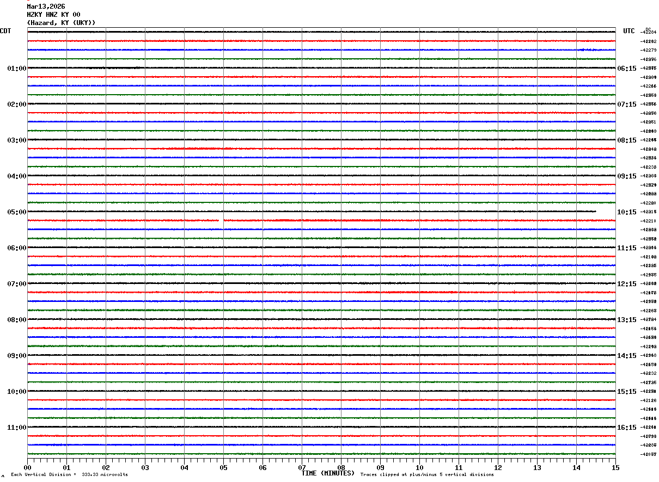Select the 11:00 CDT time label
Image resolution: width=659 pixels, height=482 pixels.
tap(17, 428)
